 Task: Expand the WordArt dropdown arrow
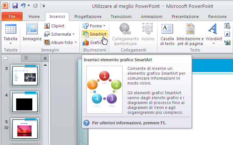click(214, 44)
